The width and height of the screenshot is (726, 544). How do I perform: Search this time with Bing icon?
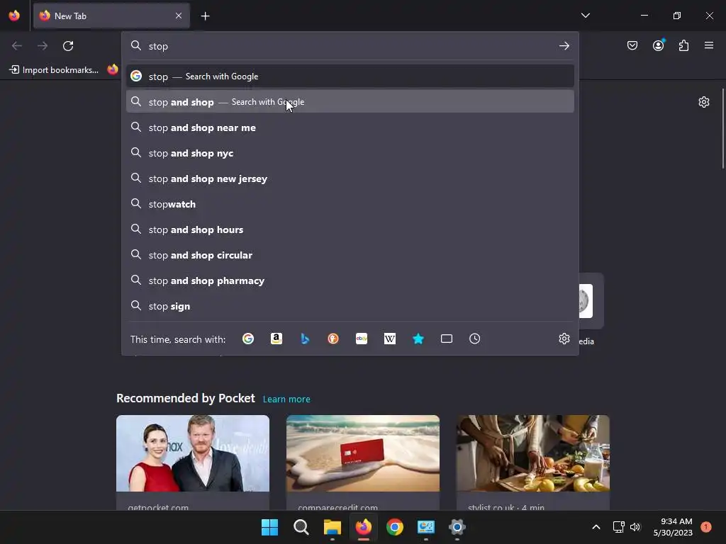(x=305, y=339)
